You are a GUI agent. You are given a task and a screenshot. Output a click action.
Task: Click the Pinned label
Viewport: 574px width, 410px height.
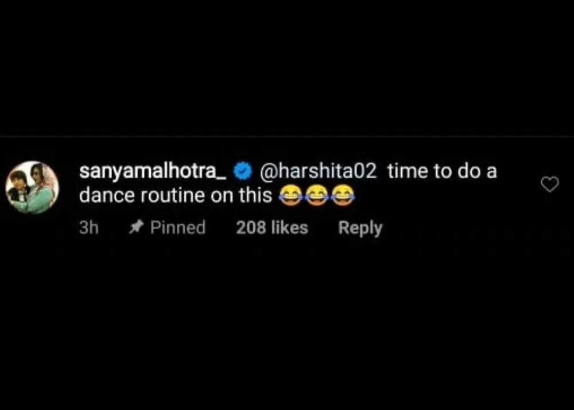tap(178, 228)
